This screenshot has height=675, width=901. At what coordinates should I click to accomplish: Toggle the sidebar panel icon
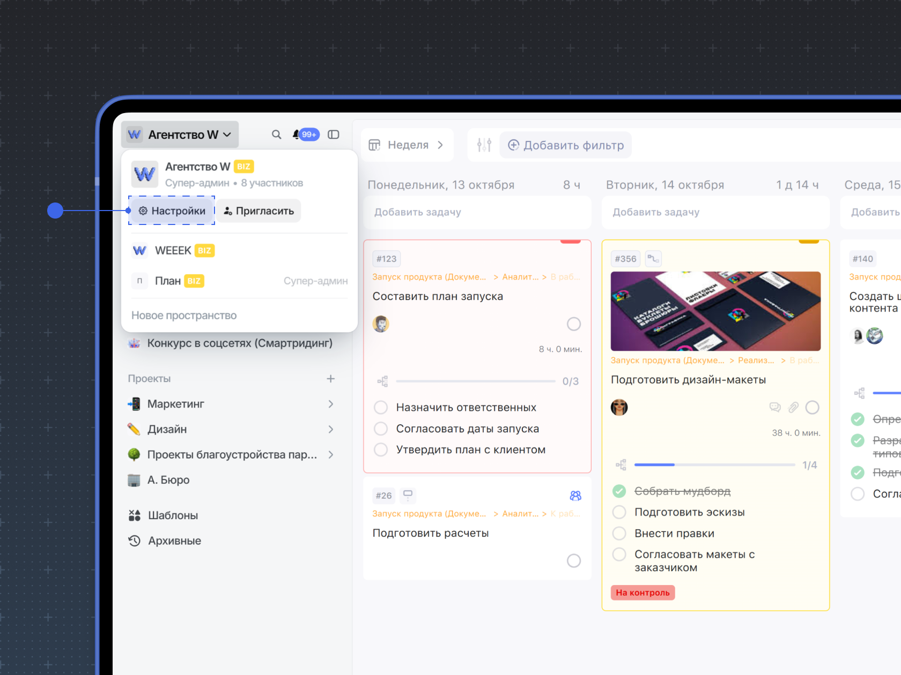coord(334,134)
